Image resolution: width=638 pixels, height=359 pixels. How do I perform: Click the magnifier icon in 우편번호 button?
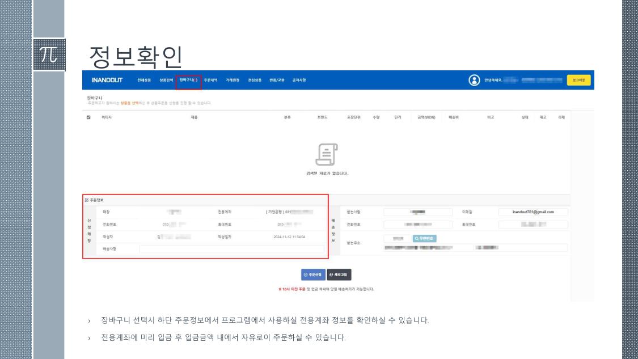point(417,239)
